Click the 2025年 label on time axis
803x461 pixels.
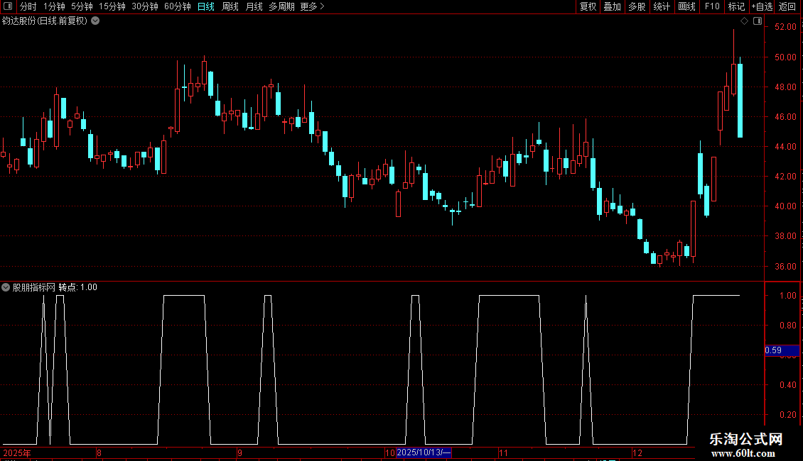tap(17, 452)
